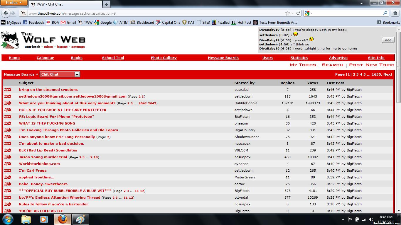This screenshot has width=401, height=225.
Task: Click search magnifier in search box
Action: [385, 13]
